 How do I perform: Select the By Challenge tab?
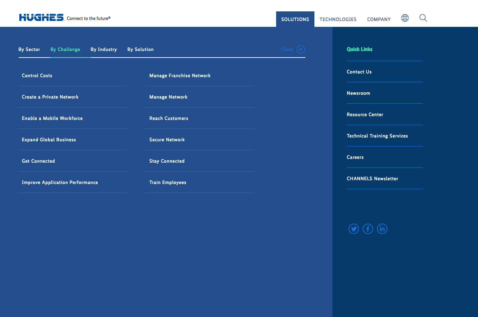click(x=65, y=49)
